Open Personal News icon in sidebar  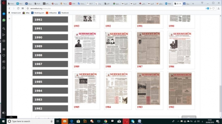point(4,62)
